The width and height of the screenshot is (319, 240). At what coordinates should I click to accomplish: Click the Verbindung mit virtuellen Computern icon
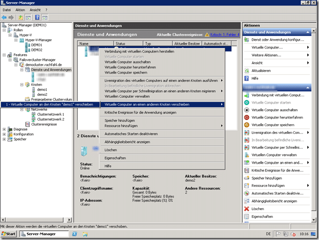246,95
